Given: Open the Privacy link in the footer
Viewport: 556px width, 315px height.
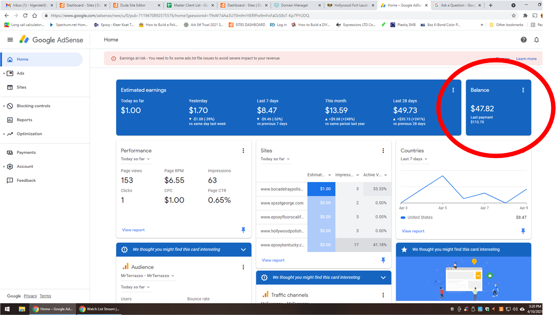Looking at the screenshot, I should tap(30, 296).
